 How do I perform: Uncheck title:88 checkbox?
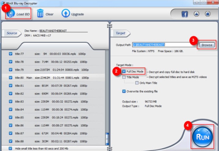point(10,141)
